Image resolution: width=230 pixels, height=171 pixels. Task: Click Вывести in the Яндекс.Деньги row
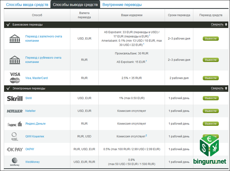click(210, 124)
